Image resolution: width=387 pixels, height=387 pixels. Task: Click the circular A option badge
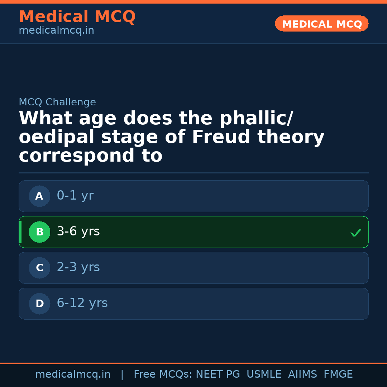click(x=39, y=196)
